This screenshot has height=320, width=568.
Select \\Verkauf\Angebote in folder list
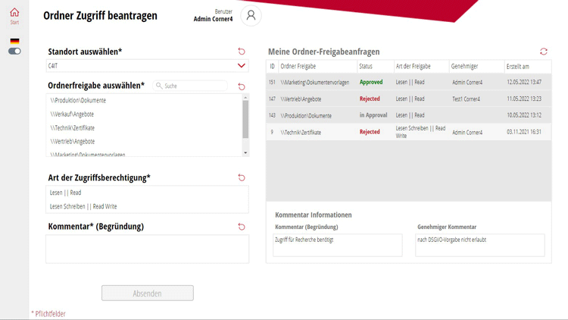click(144, 115)
